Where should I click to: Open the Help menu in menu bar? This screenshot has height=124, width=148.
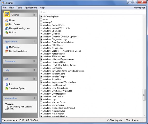coord(42,8)
